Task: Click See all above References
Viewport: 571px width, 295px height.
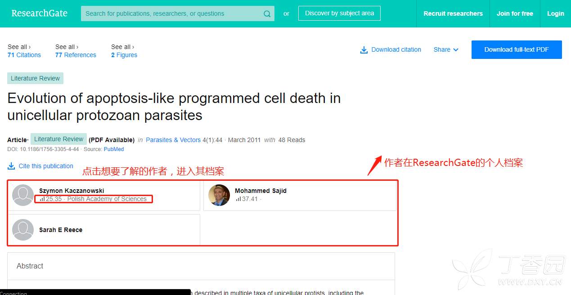Action: (67, 47)
